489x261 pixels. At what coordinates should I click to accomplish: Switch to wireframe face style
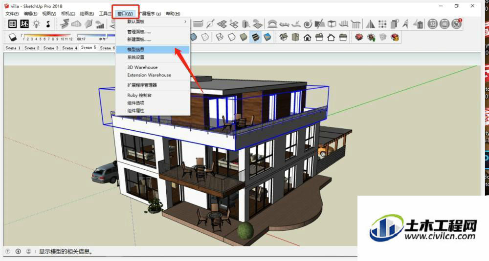pyautogui.click(x=220, y=38)
